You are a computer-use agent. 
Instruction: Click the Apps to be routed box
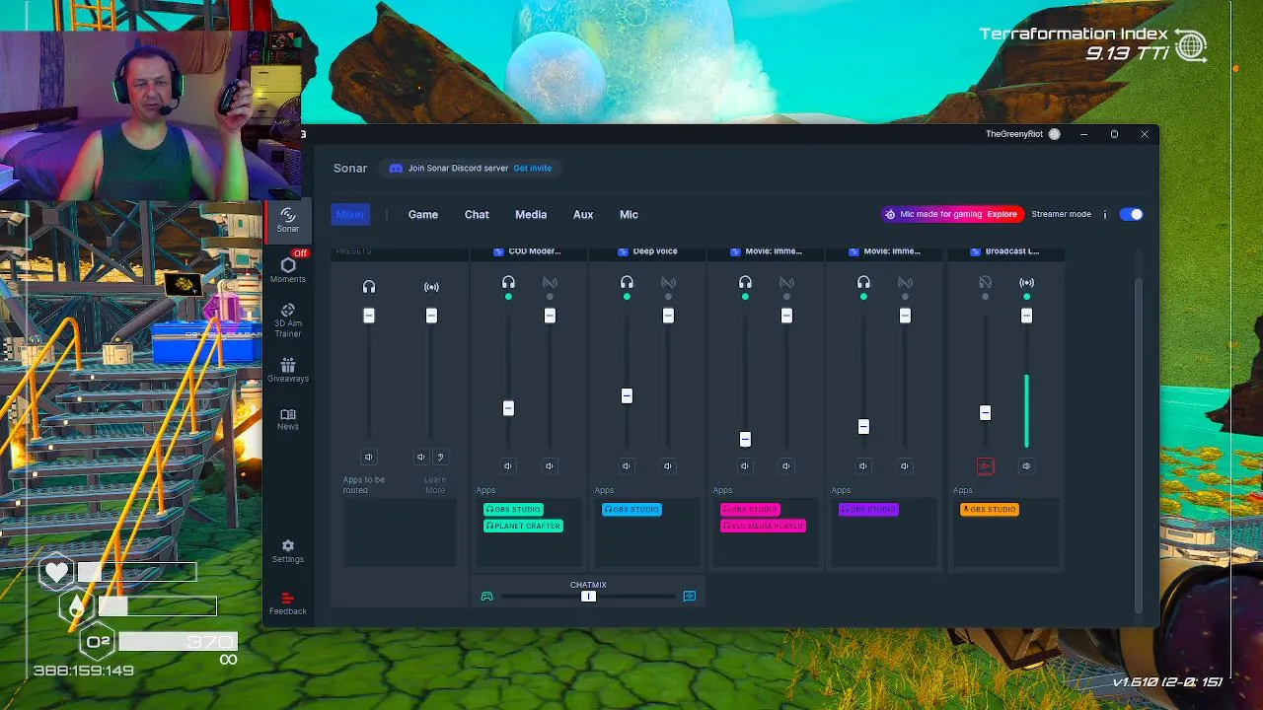(400, 532)
